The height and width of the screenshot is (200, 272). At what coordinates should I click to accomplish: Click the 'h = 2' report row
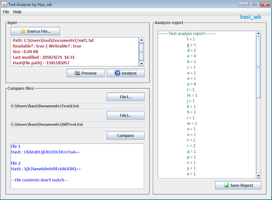click(x=191, y=112)
